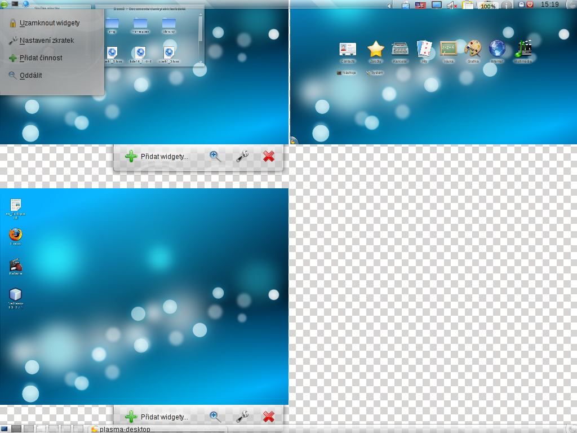Expand hidden system tray icons arrow
The image size is (577, 433).
click(x=389, y=5)
